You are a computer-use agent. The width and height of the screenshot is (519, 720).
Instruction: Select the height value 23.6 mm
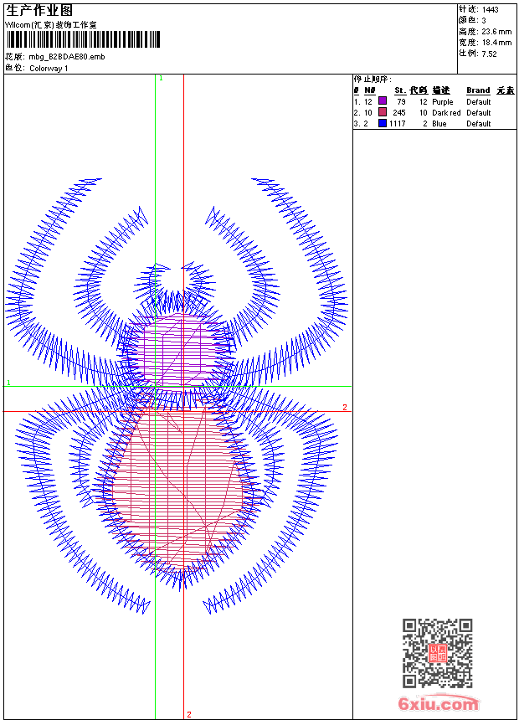point(496,32)
